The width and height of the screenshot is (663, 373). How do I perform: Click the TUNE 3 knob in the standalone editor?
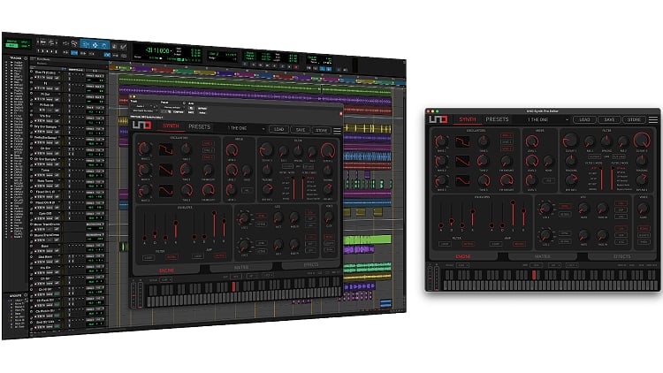point(484,180)
